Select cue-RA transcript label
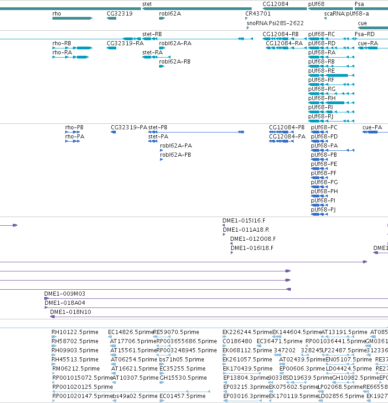 368,43
